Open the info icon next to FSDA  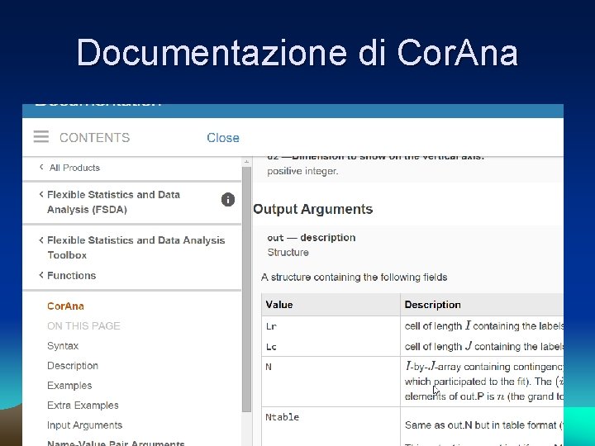pyautogui.click(x=228, y=200)
